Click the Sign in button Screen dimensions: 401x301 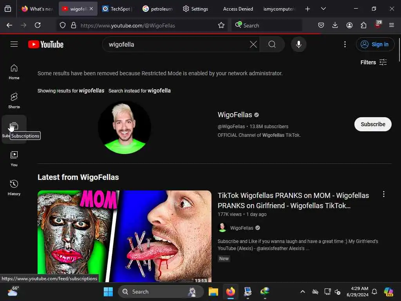375,44
